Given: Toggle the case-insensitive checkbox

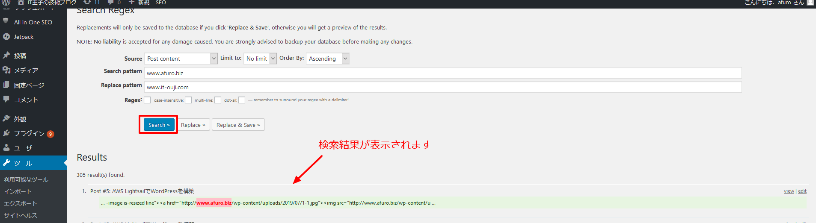Looking at the screenshot, I should pos(188,100).
